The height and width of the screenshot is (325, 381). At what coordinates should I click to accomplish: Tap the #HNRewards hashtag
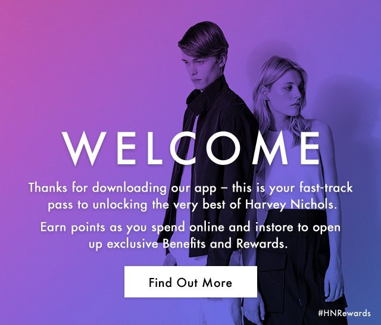(344, 313)
